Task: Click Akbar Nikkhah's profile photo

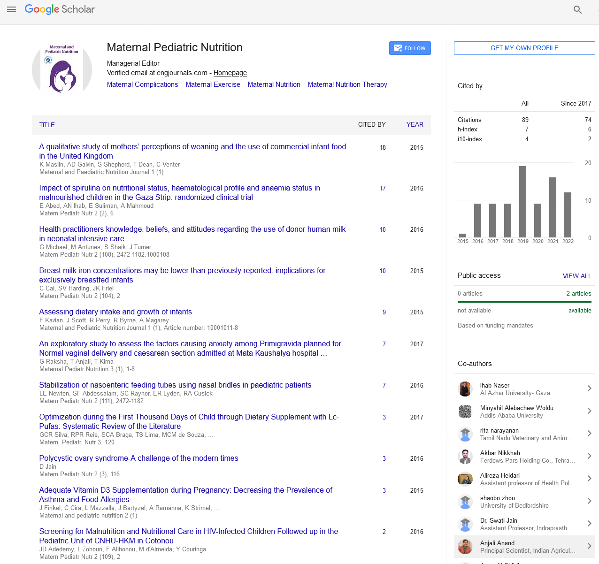Action: point(465,457)
